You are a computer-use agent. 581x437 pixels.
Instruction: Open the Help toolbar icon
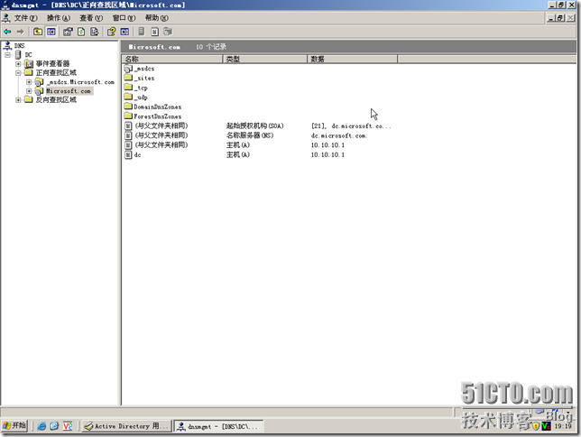pos(111,32)
